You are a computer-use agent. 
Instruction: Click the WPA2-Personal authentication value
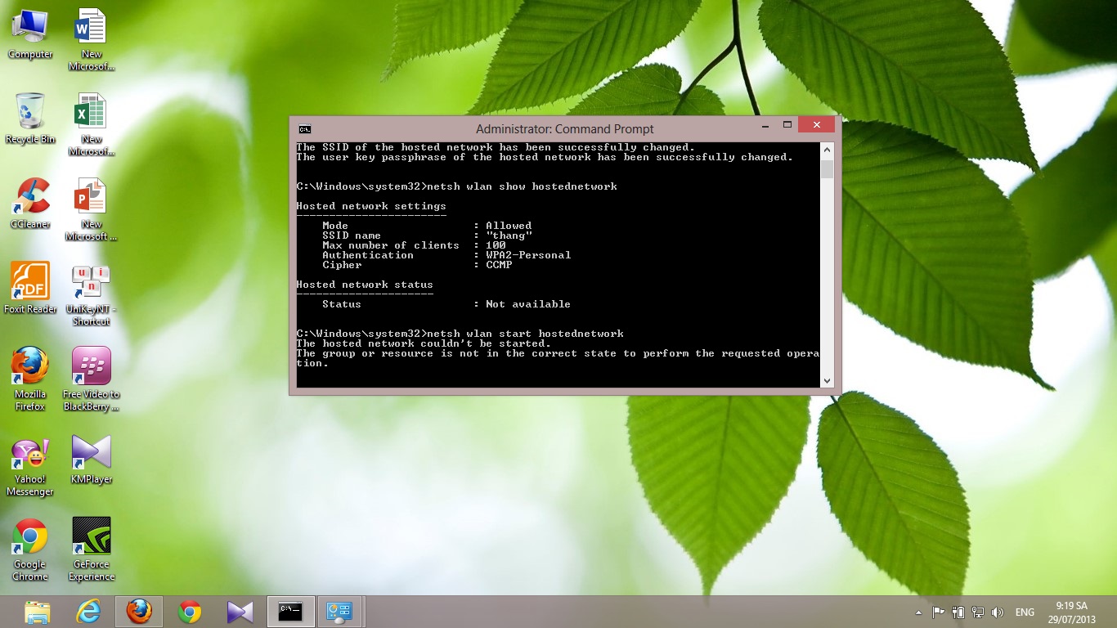point(528,255)
